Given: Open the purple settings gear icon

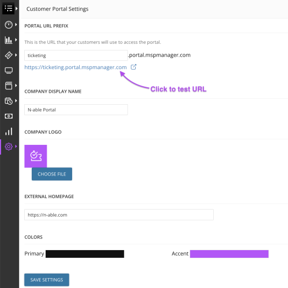Looking at the screenshot, I should tap(8, 146).
